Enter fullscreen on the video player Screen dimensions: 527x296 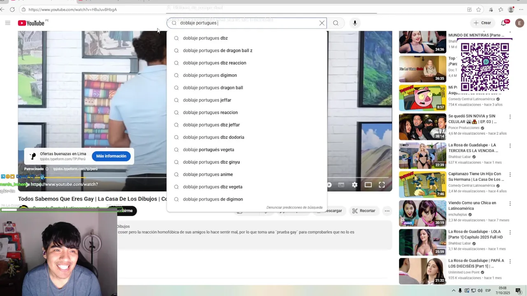coord(382,185)
